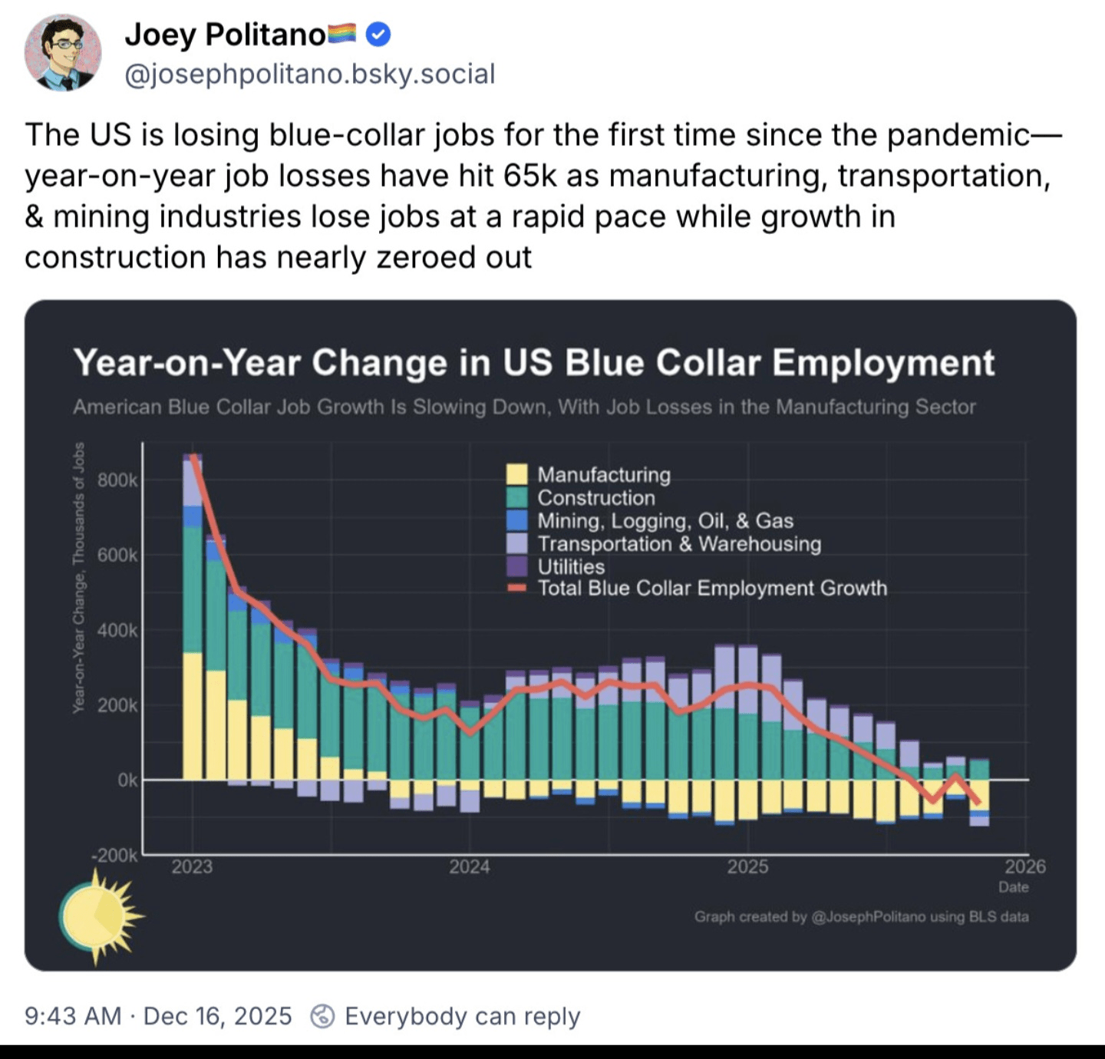
Task: Click the rainbow flag emoji
Action: pos(342,34)
